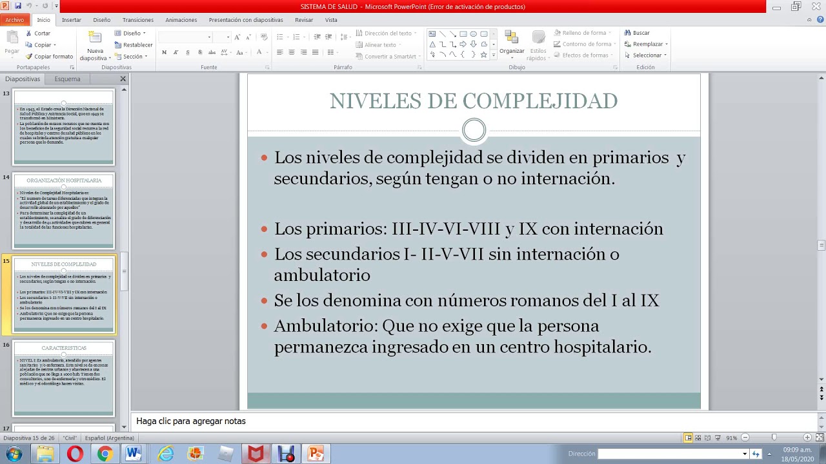
Task: Start the slideshow from the status bar icon
Action: click(717, 438)
